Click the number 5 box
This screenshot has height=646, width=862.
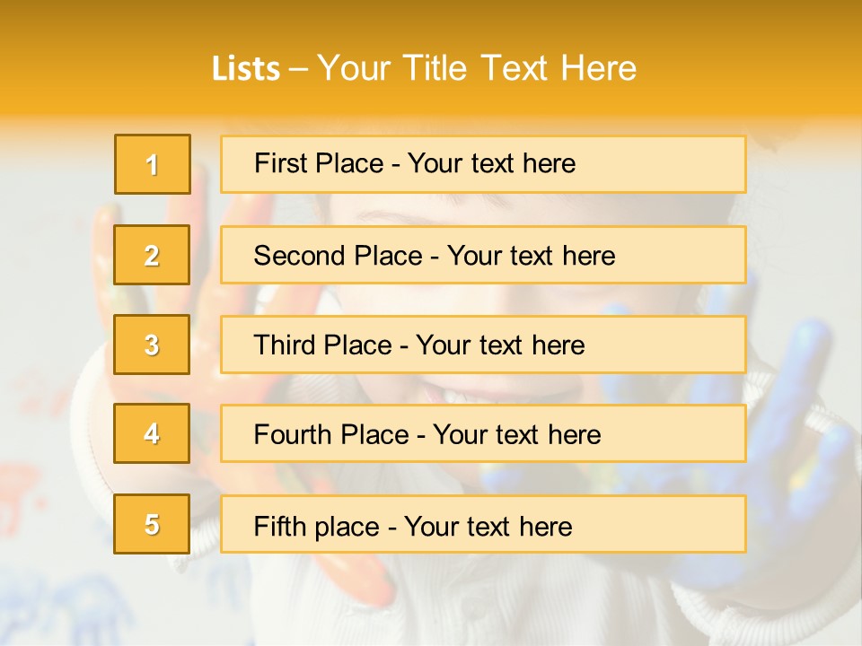coord(152,524)
